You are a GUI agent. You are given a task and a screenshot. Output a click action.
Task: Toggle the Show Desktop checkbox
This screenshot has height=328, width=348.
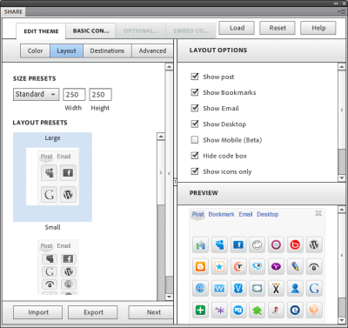[195, 124]
